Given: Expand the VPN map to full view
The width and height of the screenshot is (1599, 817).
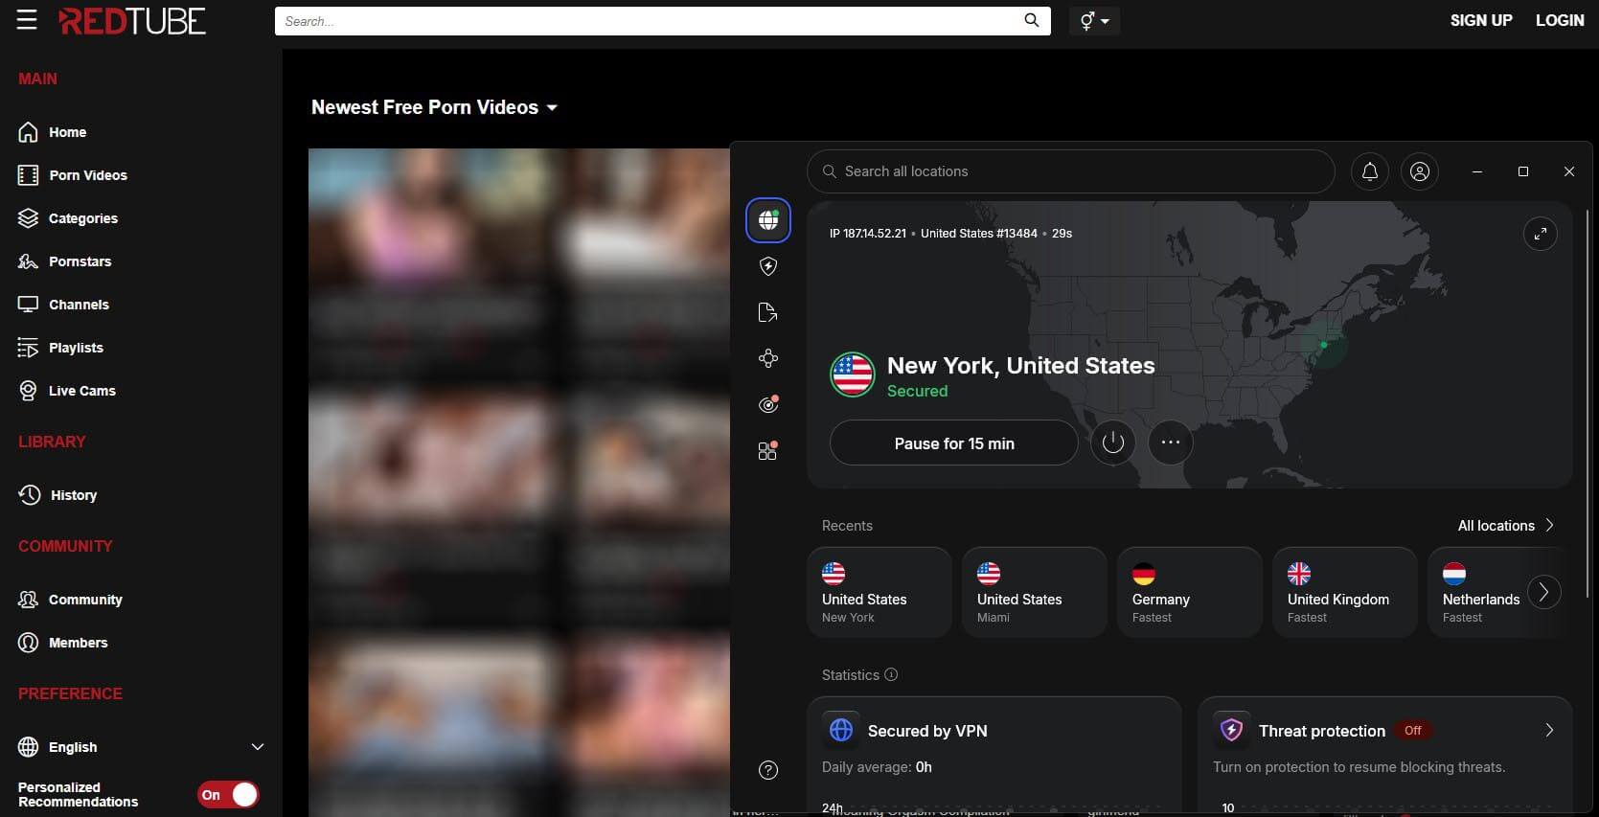Looking at the screenshot, I should click(x=1541, y=234).
